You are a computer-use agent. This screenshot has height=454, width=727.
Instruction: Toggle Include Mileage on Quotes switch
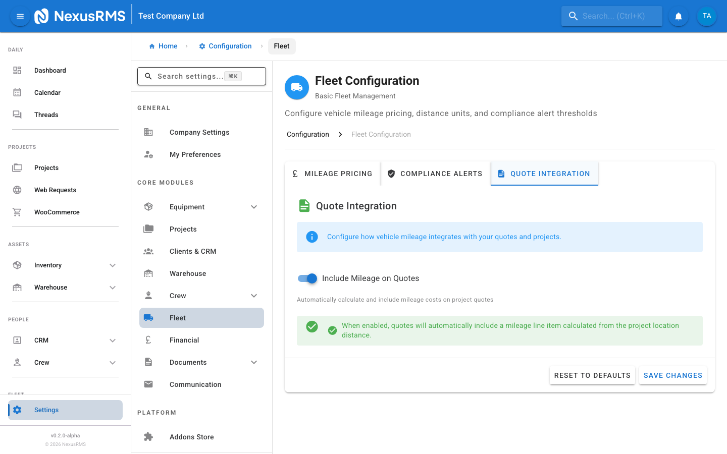307,278
